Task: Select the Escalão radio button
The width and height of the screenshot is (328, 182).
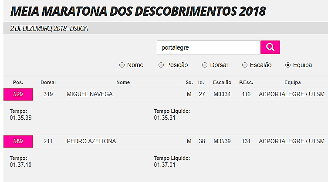Action: (245, 65)
